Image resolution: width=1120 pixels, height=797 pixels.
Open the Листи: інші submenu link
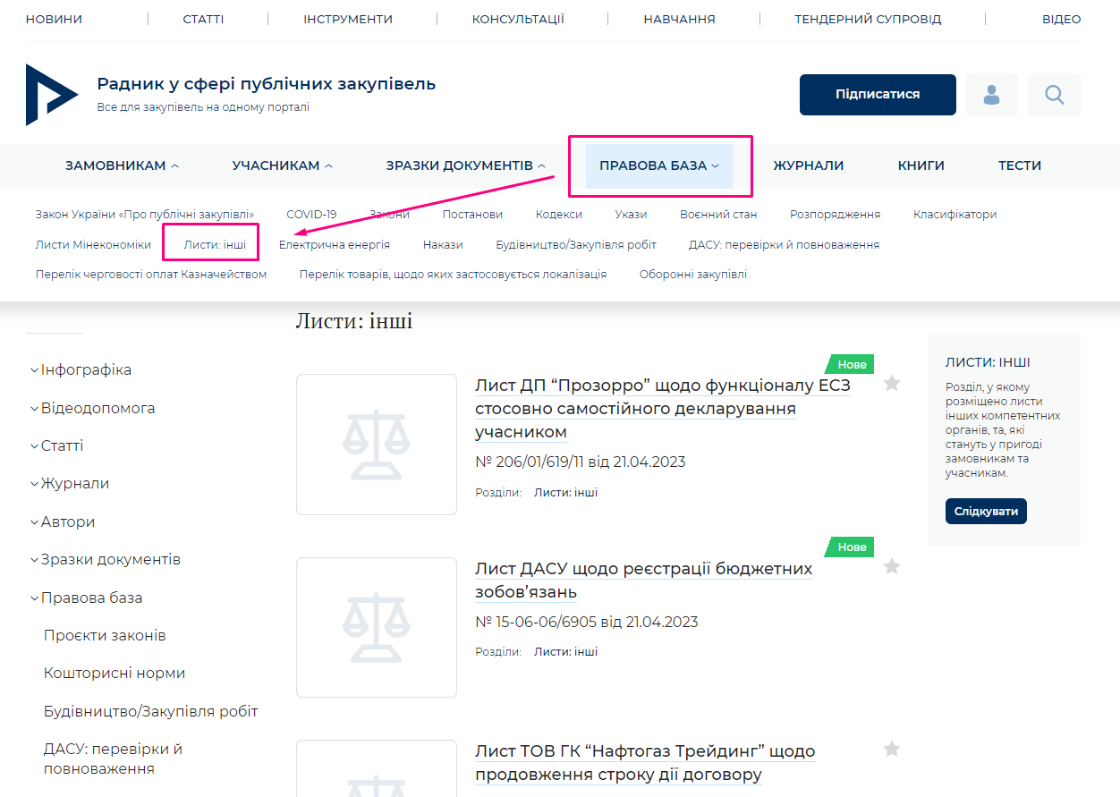215,244
